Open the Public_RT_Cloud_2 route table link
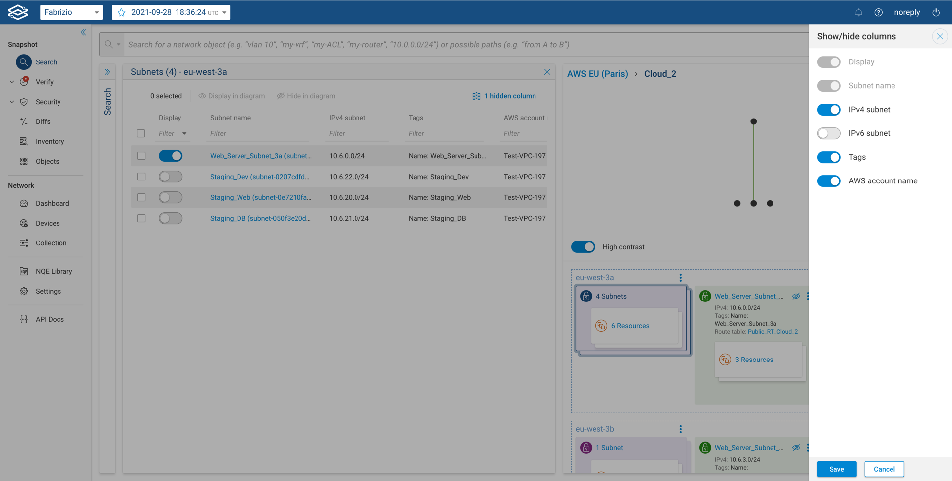Image resolution: width=952 pixels, height=481 pixels. [773, 331]
